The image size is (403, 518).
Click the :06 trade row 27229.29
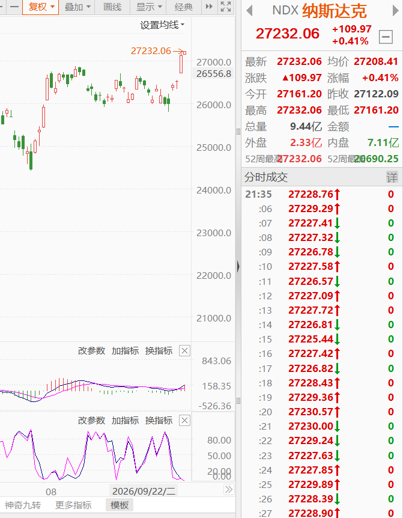point(322,209)
